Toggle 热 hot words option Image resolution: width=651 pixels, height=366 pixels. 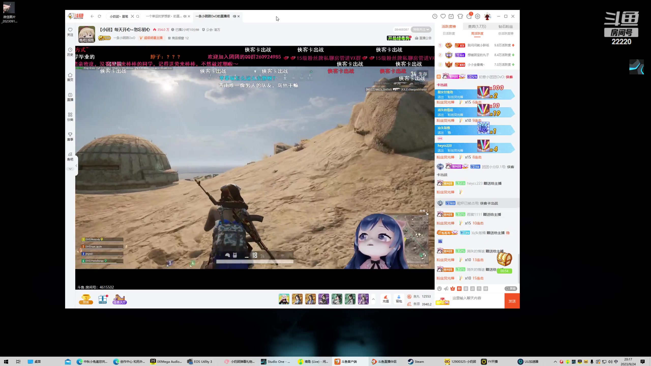pos(479,288)
